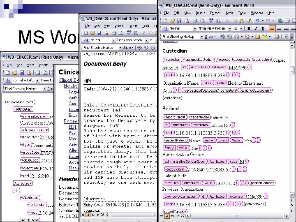Open Print Preview in front Word window
The height and width of the screenshot is (222, 296).
tap(202, 21)
